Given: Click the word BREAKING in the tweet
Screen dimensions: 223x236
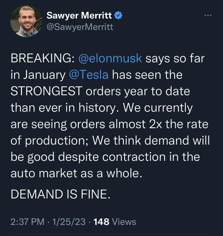Looking at the screenshot, I should [41, 58].
